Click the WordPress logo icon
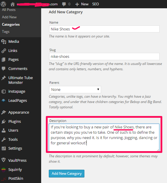 3,4
